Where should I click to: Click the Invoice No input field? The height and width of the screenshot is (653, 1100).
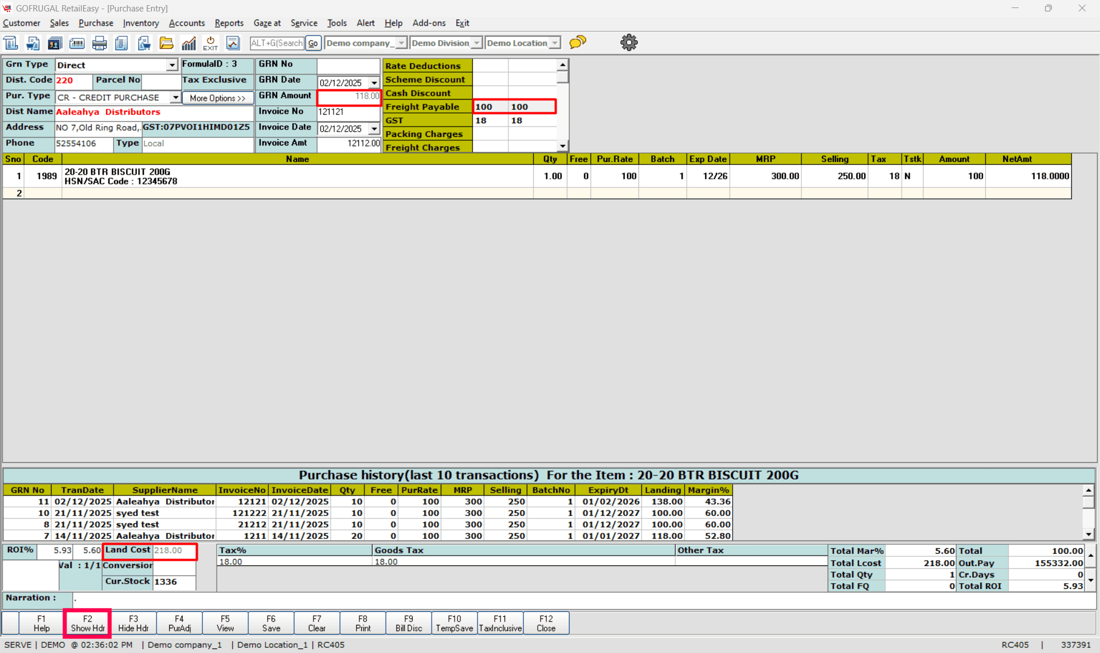pyautogui.click(x=348, y=112)
